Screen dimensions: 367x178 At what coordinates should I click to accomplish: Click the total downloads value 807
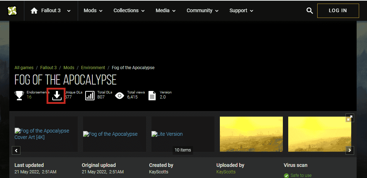point(101,97)
